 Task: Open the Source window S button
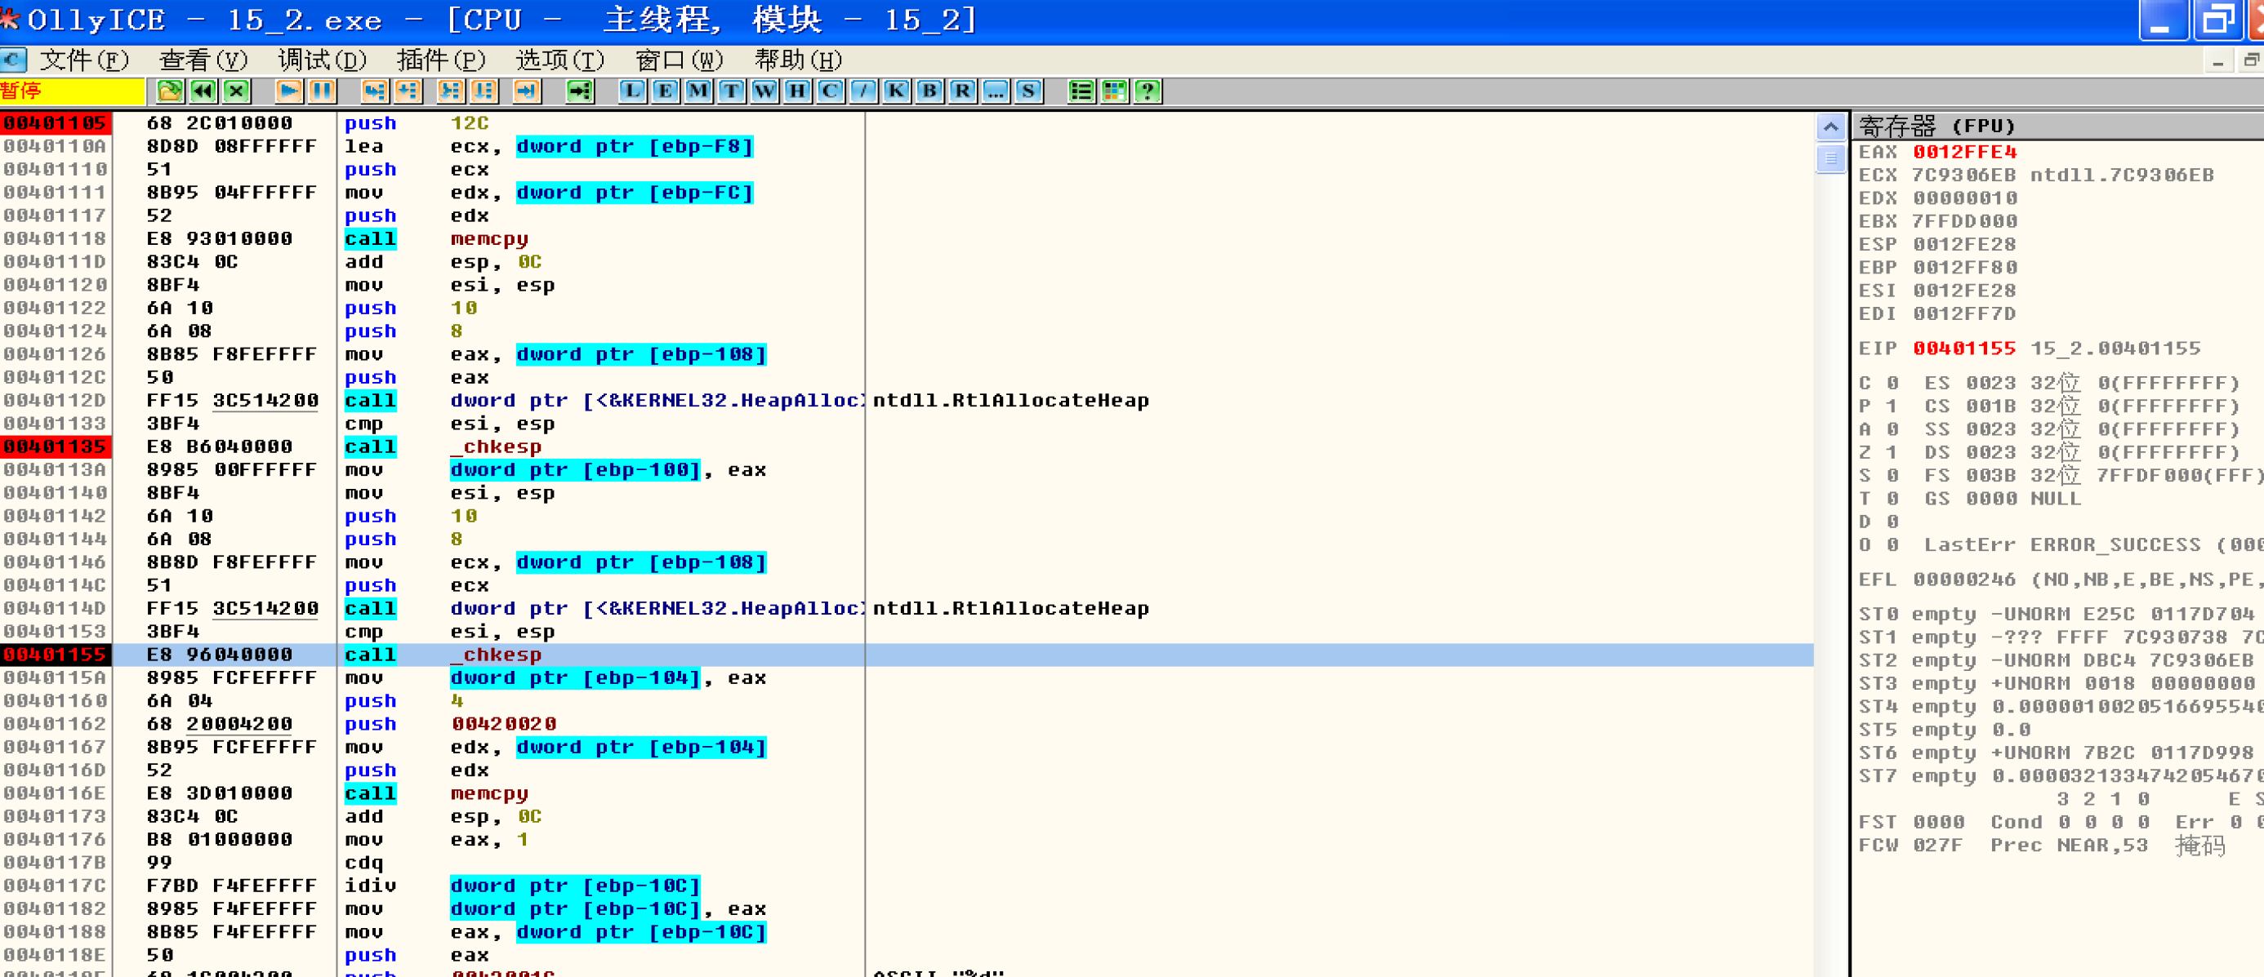click(x=1028, y=91)
